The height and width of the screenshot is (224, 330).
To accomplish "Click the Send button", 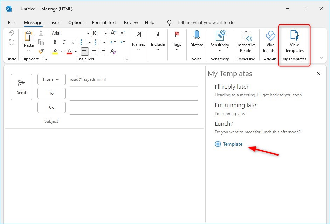I will pyautogui.click(x=21, y=87).
